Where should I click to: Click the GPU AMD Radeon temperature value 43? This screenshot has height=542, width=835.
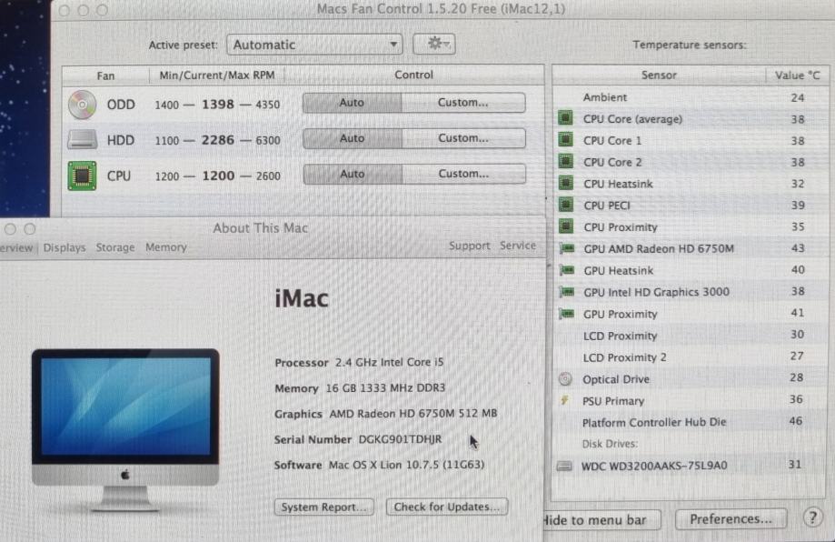798,248
